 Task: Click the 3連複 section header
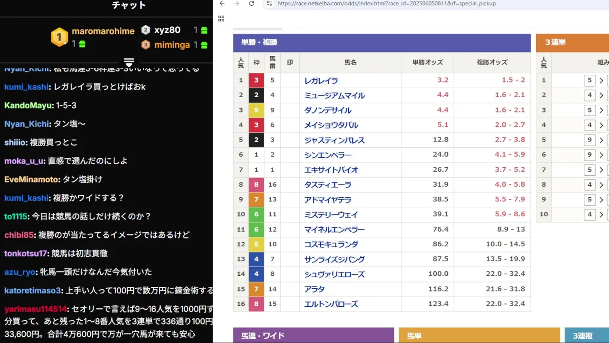587,335
